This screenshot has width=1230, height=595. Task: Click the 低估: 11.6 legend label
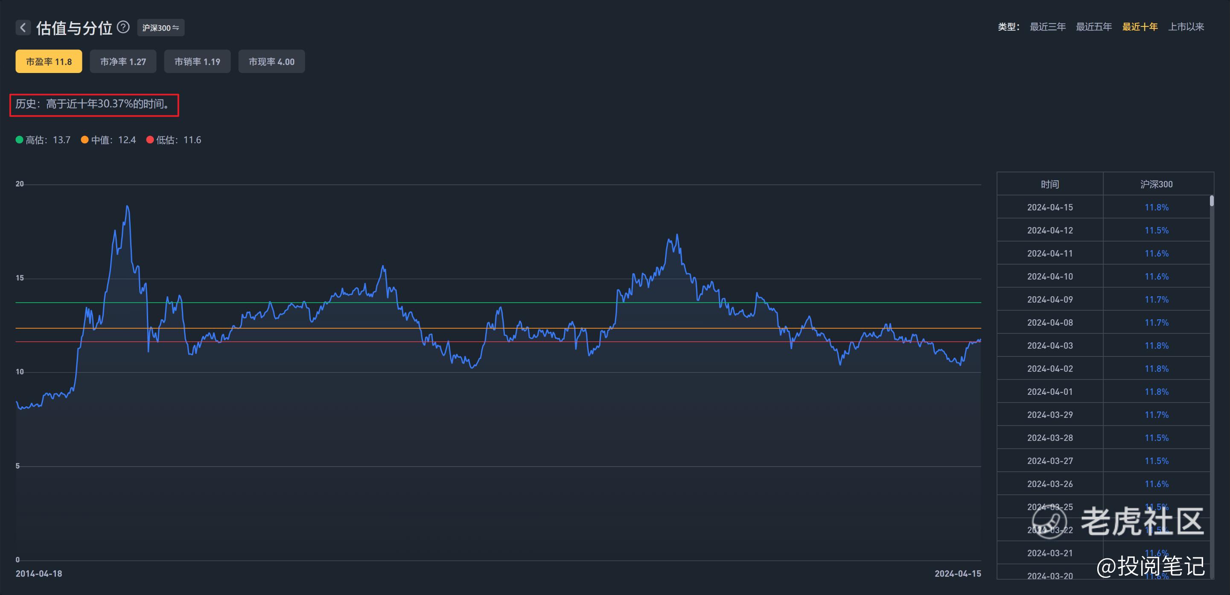pos(178,140)
